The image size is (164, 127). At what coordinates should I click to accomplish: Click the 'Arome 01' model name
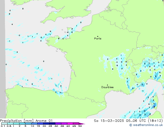44,121
